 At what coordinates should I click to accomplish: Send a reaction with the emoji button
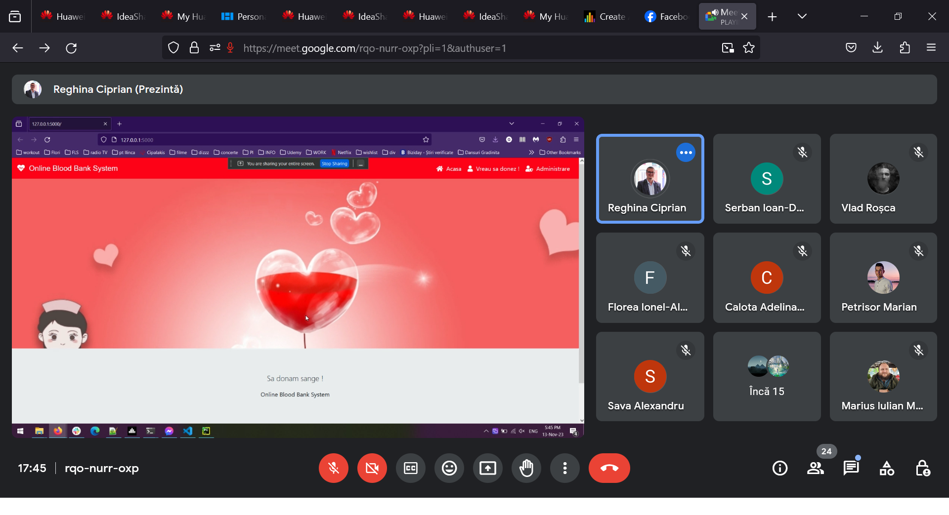click(449, 468)
